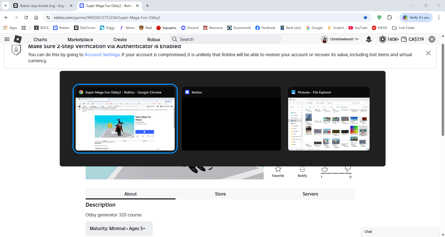Switch to the Store tab
Screen dimensions: 445x237
[x=220, y=194]
